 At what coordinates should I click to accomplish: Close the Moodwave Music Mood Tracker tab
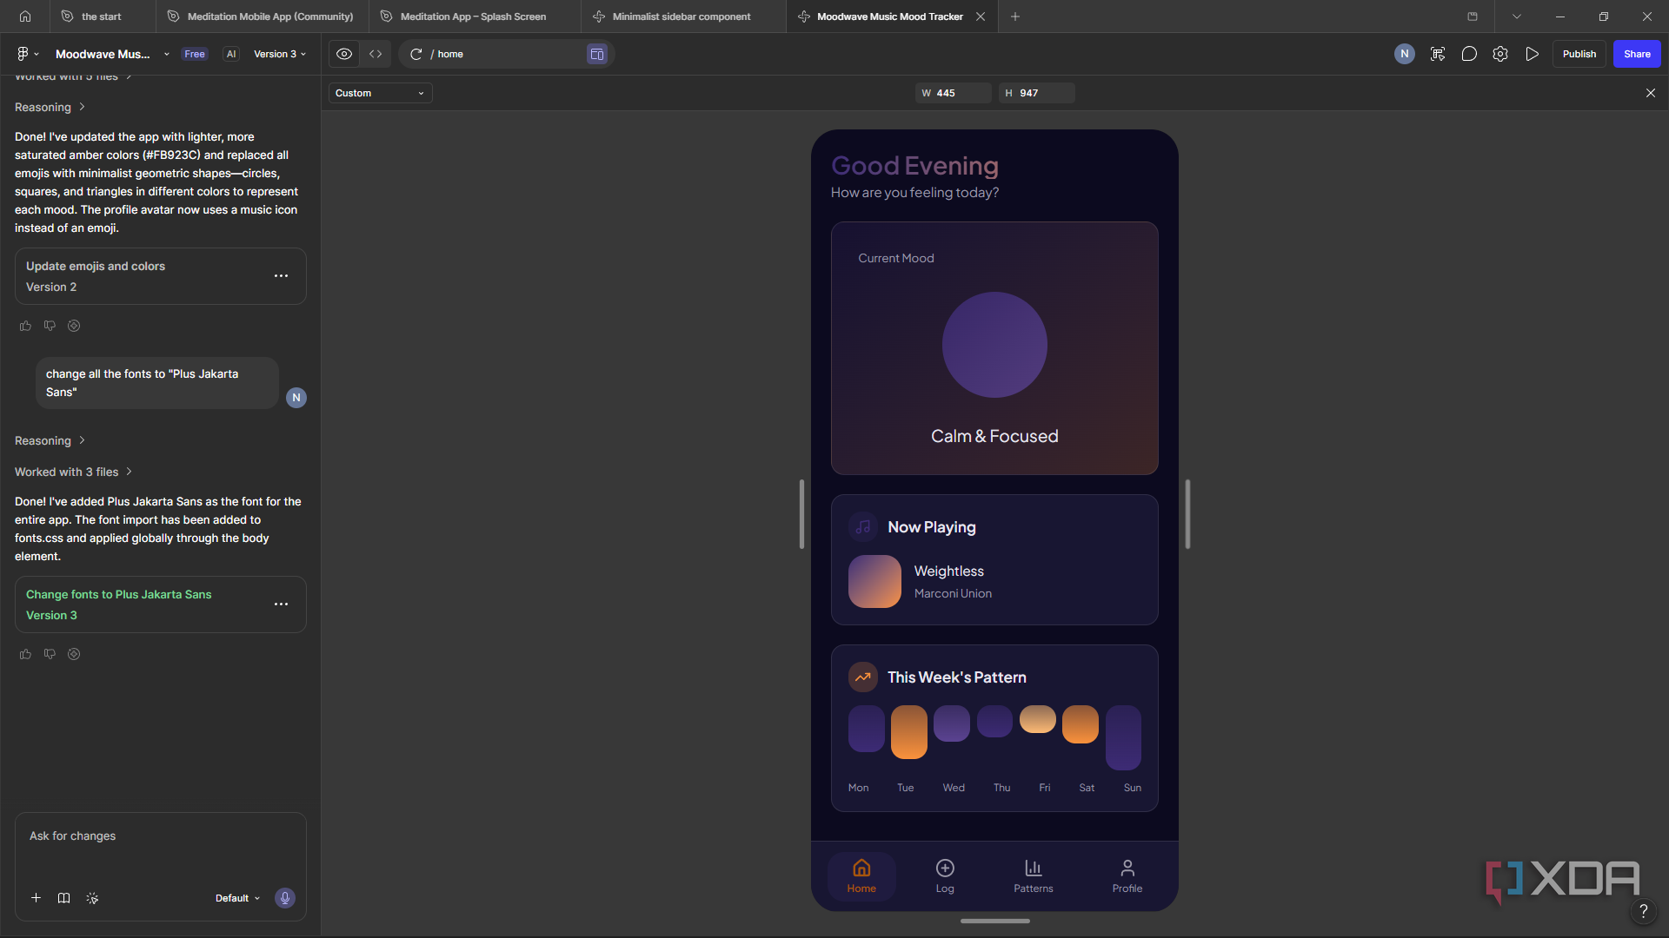[x=981, y=17]
